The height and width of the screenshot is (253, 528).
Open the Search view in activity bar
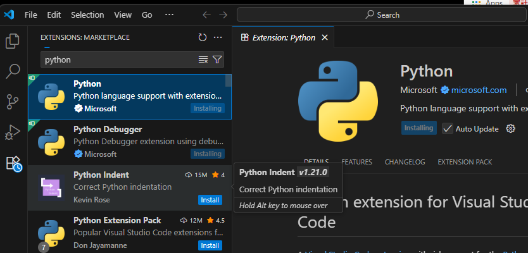[13, 71]
